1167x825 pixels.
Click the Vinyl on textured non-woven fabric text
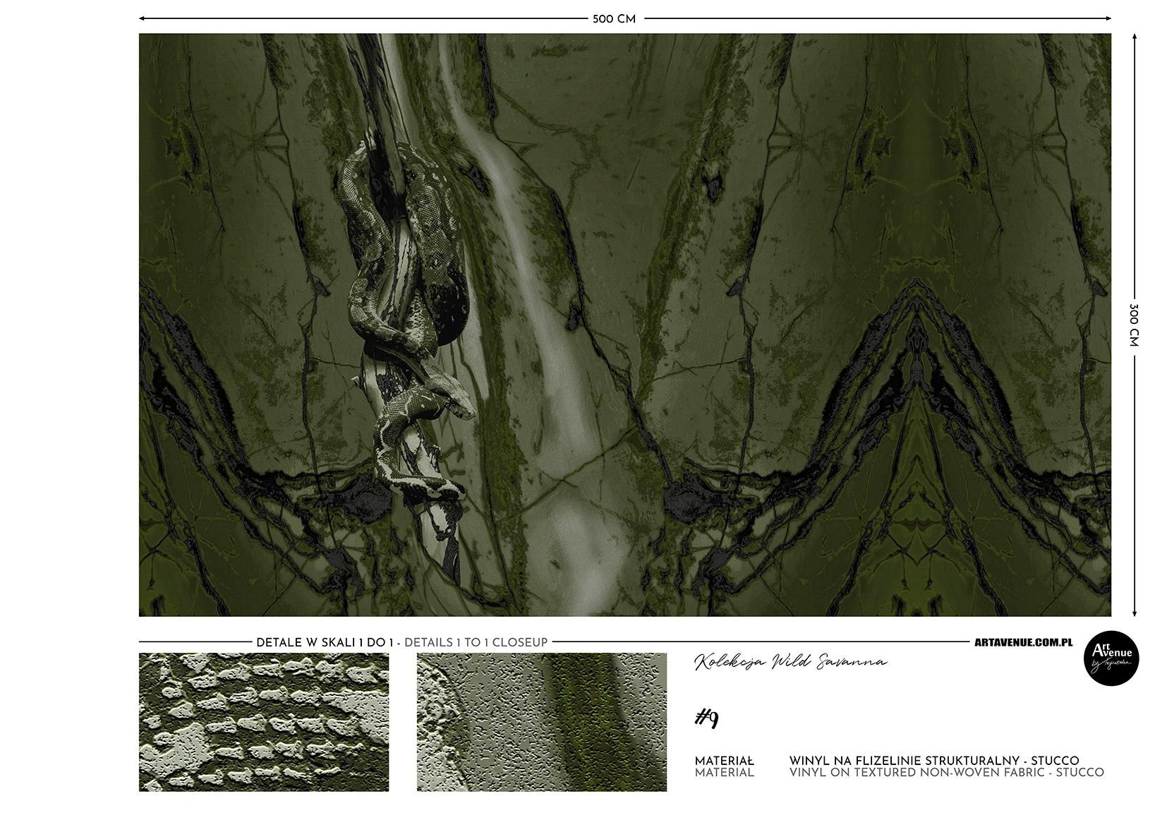(946, 773)
